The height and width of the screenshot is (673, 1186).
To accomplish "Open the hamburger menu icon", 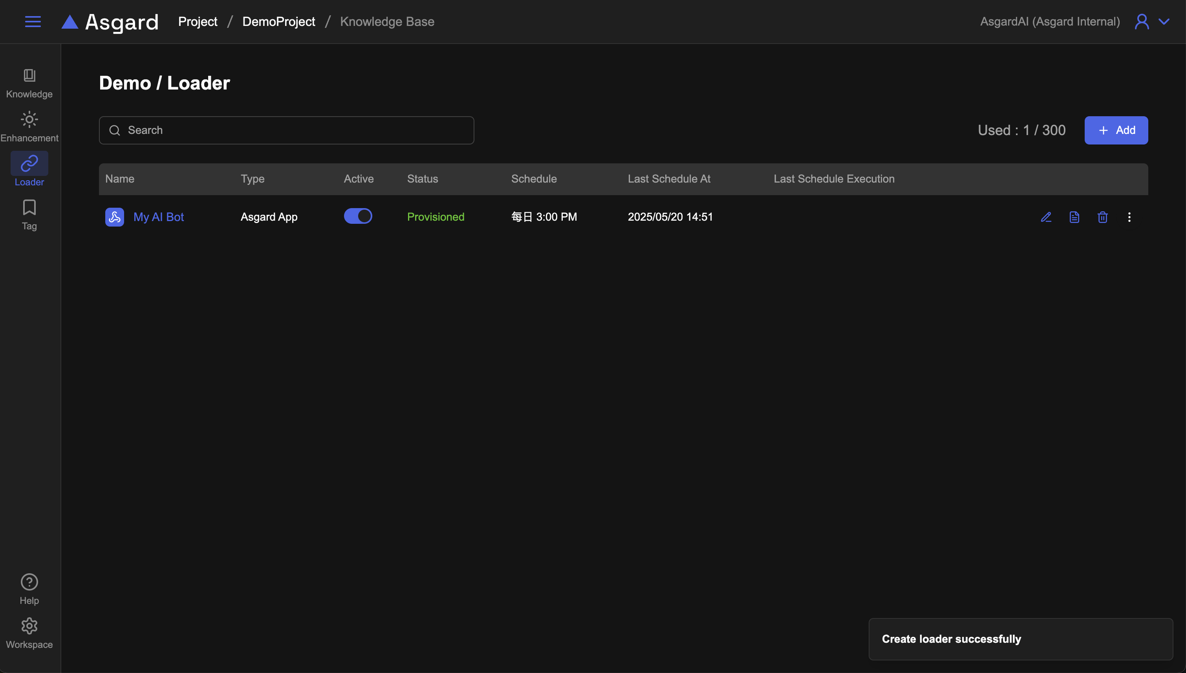I will (x=33, y=22).
